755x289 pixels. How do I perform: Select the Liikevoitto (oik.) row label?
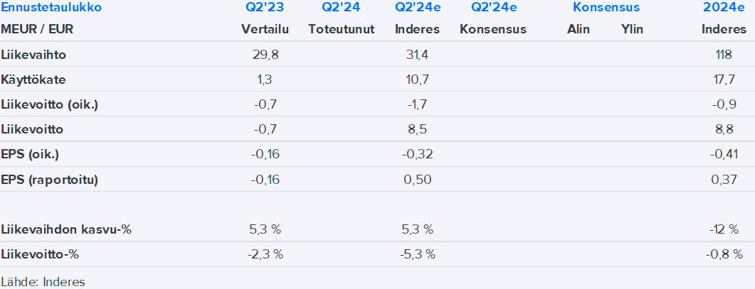click(50, 105)
